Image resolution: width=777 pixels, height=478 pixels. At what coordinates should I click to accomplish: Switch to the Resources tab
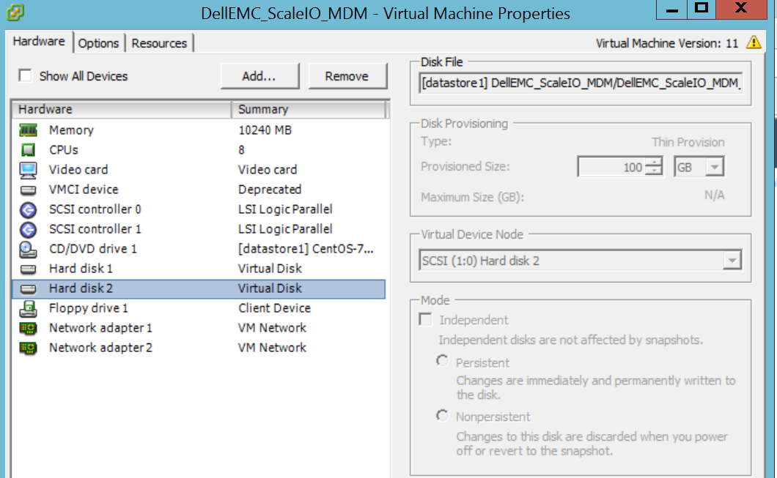click(159, 43)
